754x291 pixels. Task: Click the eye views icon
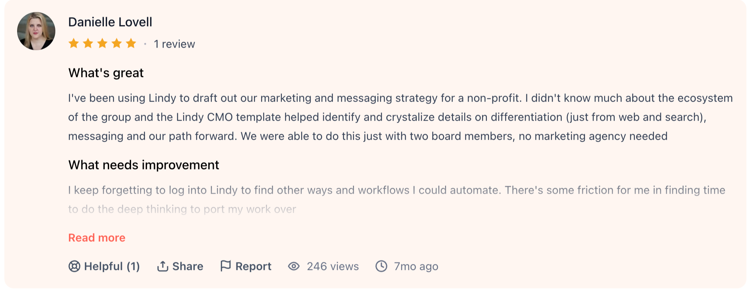[294, 266]
